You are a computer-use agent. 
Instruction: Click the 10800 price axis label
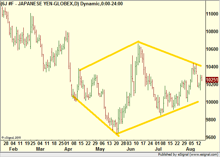pyautogui.click(x=212, y=31)
